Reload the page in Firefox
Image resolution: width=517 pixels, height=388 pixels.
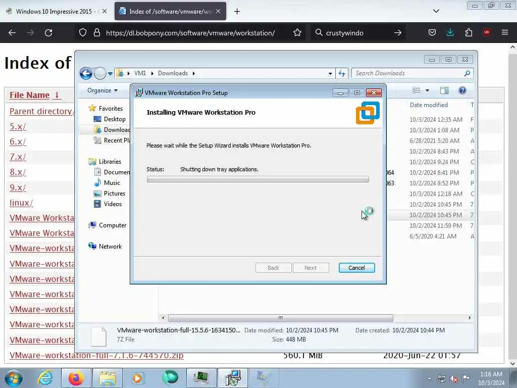pos(48,33)
